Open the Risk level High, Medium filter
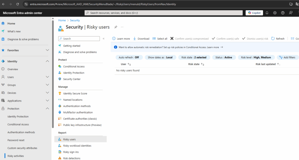Screen dimensions: 299x160 (256, 57)
